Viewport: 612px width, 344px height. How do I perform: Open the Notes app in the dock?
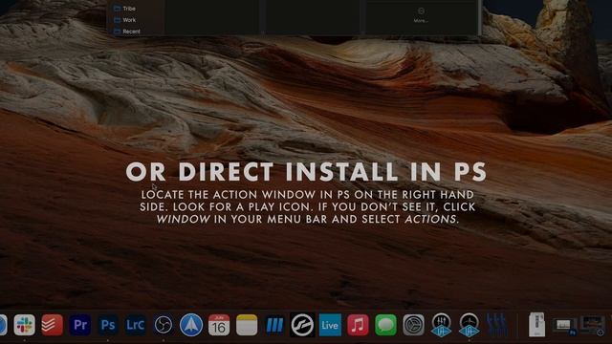pyautogui.click(x=247, y=325)
